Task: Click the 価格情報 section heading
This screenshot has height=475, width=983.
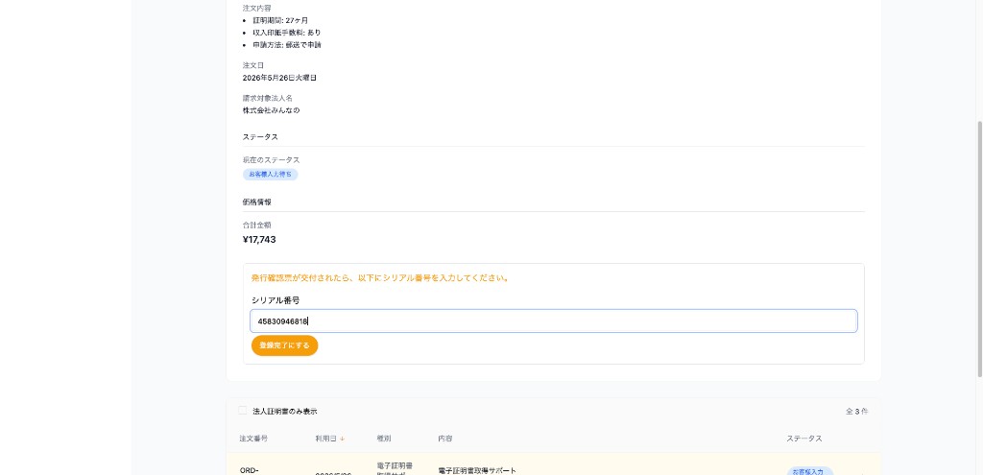Action: coord(256,202)
